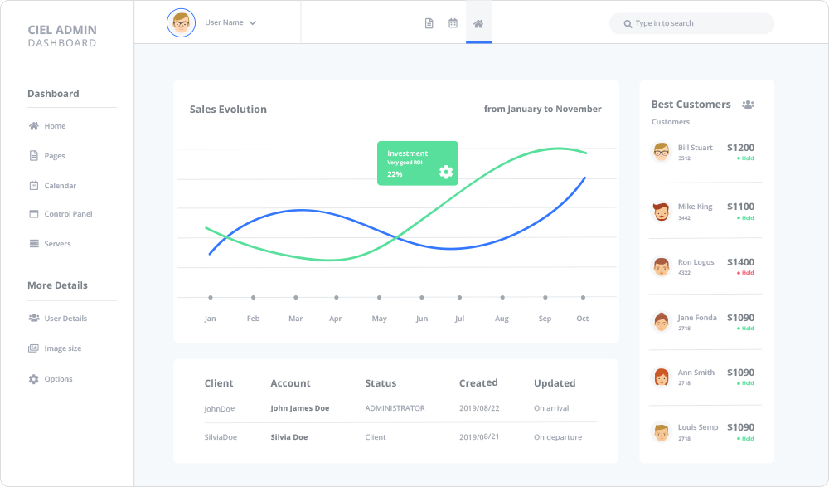
Task: Expand the User Name dropdown arrow
Action: pyautogui.click(x=253, y=23)
